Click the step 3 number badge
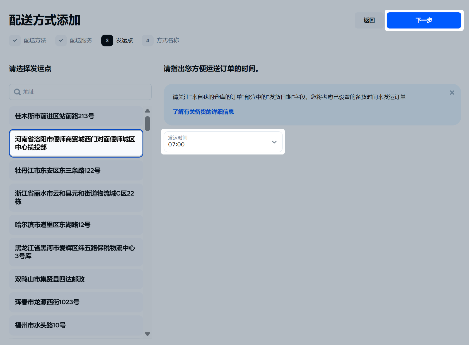The image size is (469, 345). pyautogui.click(x=107, y=41)
